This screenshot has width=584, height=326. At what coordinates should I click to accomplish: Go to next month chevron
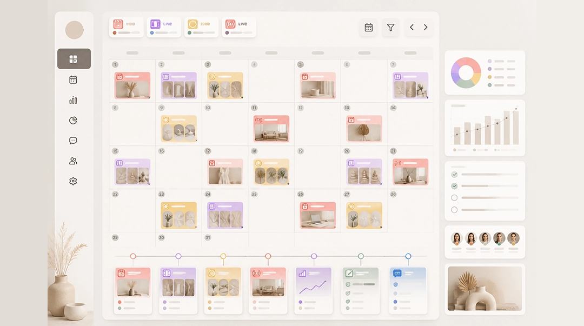point(426,27)
